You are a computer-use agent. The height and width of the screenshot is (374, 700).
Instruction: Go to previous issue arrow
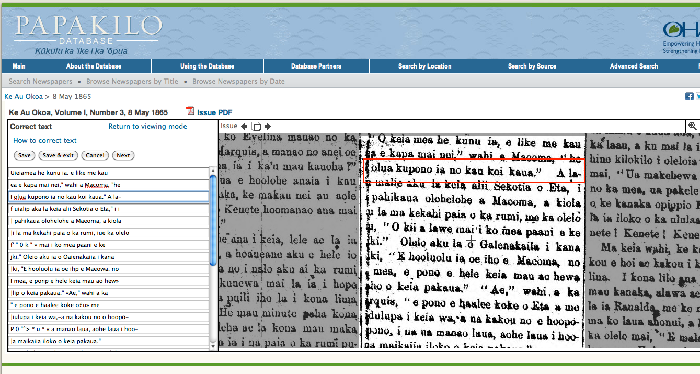[244, 126]
